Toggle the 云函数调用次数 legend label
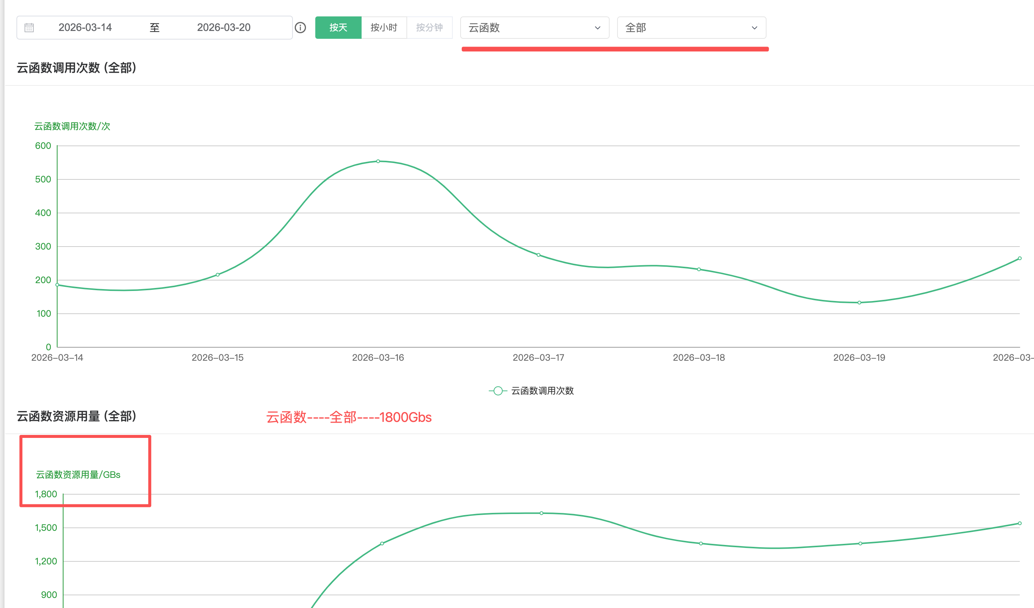Screen dimensions: 1034x608 pos(542,391)
